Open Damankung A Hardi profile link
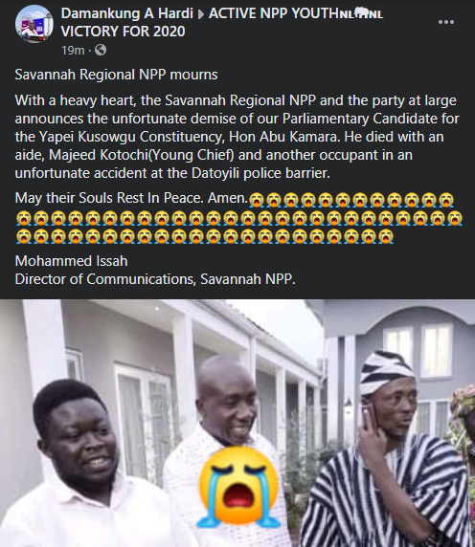The height and width of the screenshot is (547, 475). (x=126, y=13)
